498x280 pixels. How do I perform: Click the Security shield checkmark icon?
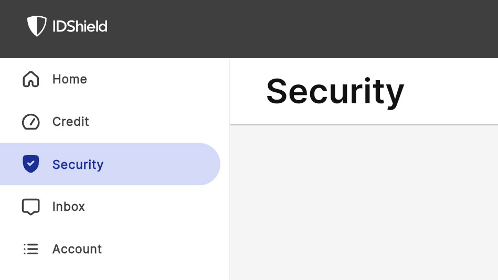(31, 164)
